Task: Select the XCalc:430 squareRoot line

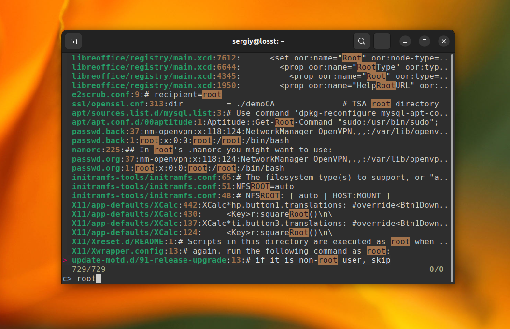Action: [x=202, y=214]
